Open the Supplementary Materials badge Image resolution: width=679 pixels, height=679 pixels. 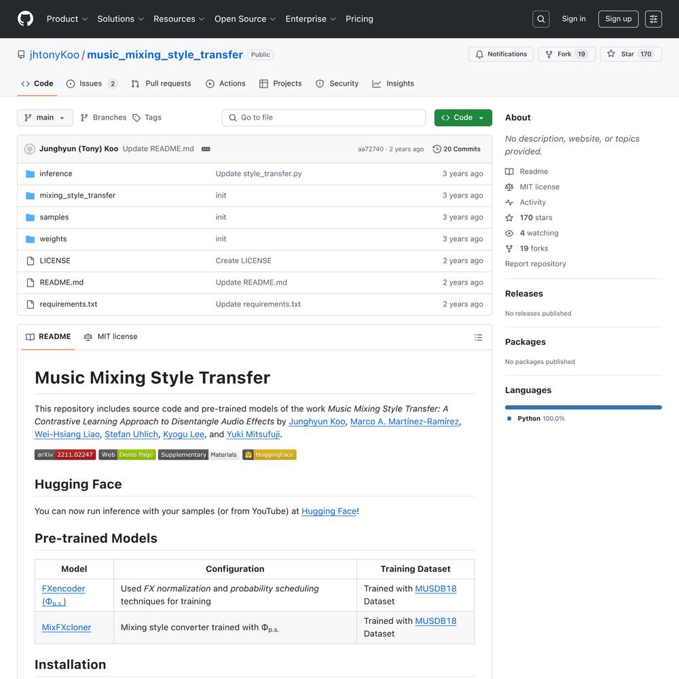(199, 455)
